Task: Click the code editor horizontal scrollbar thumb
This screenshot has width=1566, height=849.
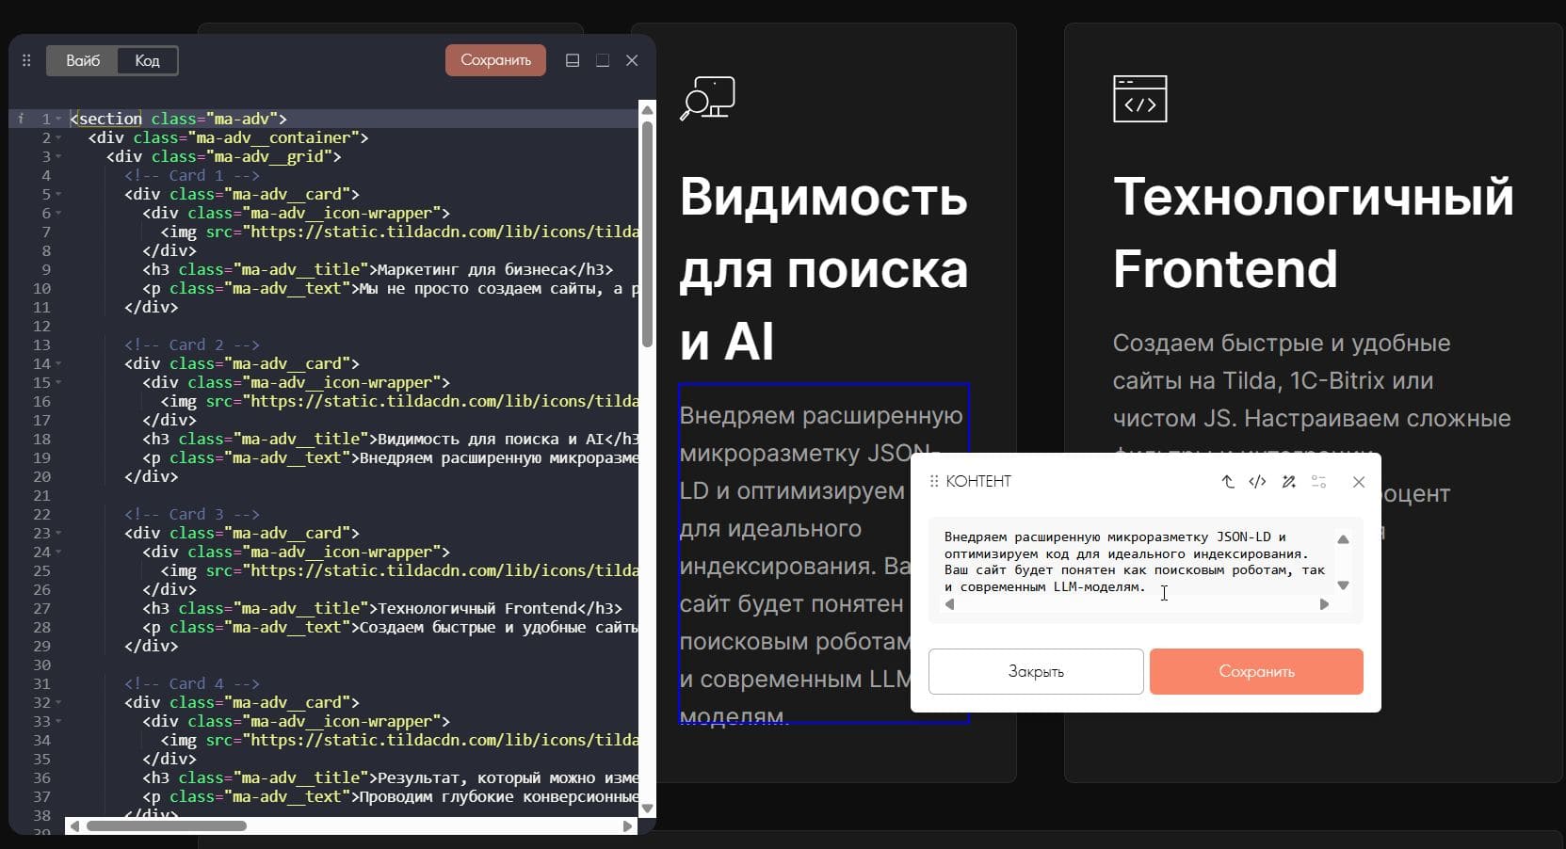Action: click(167, 826)
